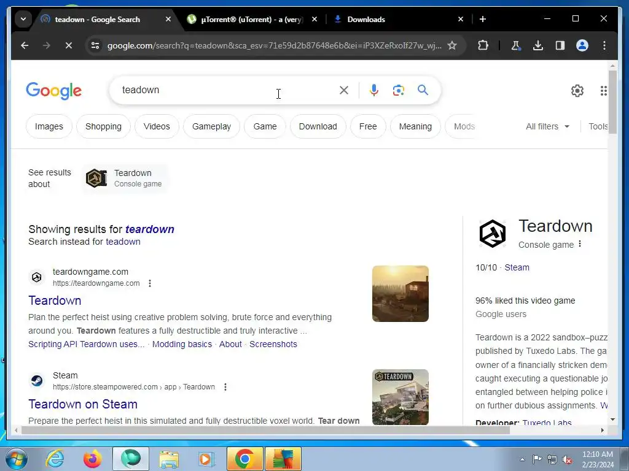Viewport: 629px width, 471px height.
Task: Open the teardowngame.com result thumbnail
Action: (x=400, y=294)
